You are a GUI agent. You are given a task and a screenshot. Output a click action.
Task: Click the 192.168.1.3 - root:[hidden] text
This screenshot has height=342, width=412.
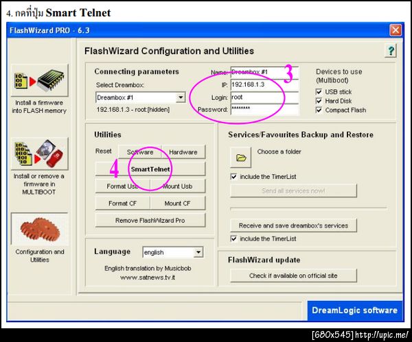point(133,110)
